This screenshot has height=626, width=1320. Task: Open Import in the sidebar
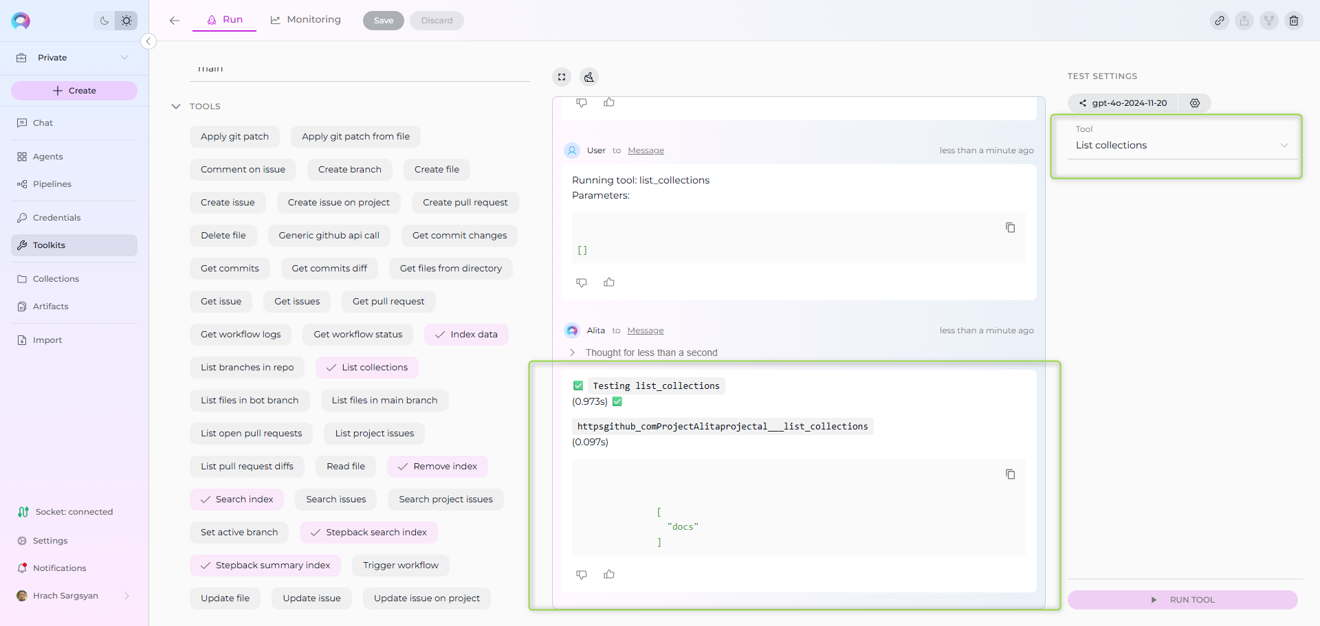(74, 340)
